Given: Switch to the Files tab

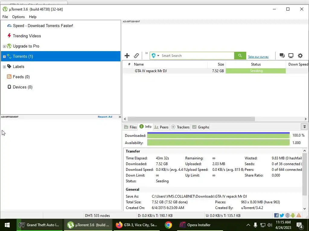Looking at the screenshot, I should (x=130, y=127).
